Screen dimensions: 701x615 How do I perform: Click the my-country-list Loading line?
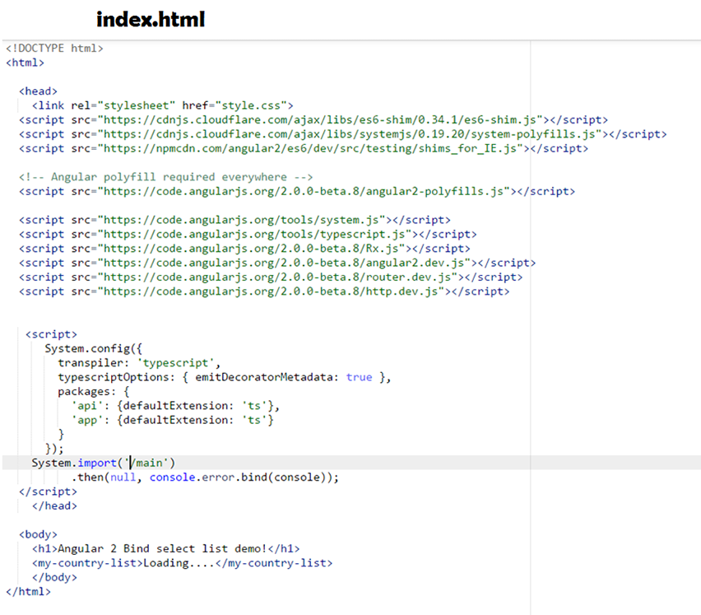pyautogui.click(x=183, y=563)
